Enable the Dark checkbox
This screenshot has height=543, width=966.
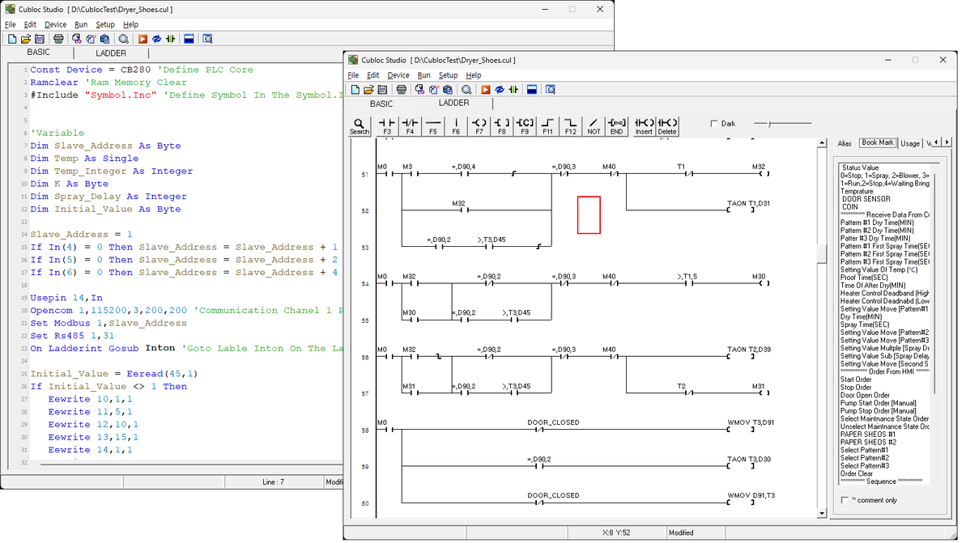pos(713,124)
